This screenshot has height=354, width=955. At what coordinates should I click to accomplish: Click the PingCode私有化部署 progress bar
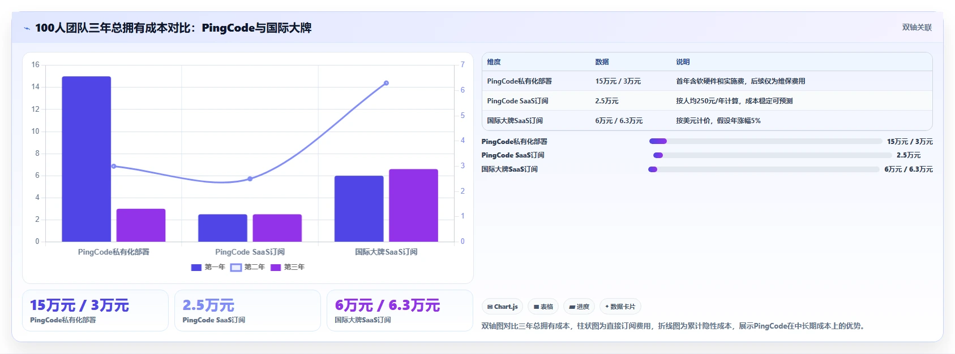click(765, 141)
